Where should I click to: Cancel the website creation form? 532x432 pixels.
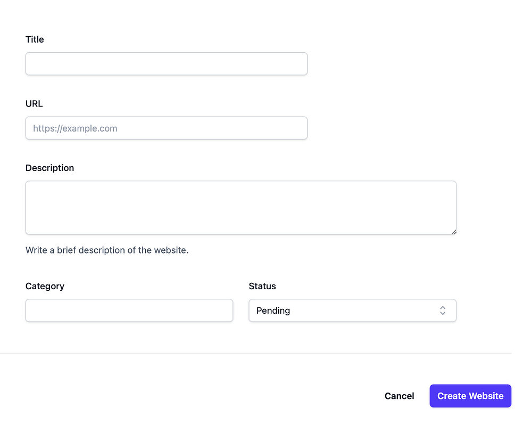(399, 396)
